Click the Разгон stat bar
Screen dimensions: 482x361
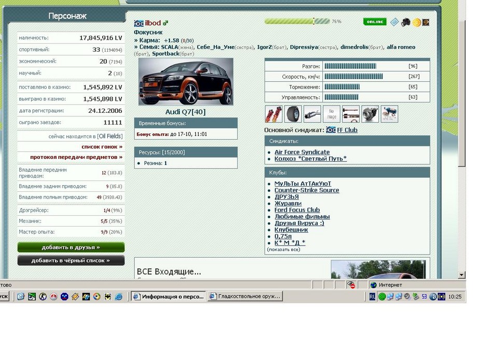[350, 66]
